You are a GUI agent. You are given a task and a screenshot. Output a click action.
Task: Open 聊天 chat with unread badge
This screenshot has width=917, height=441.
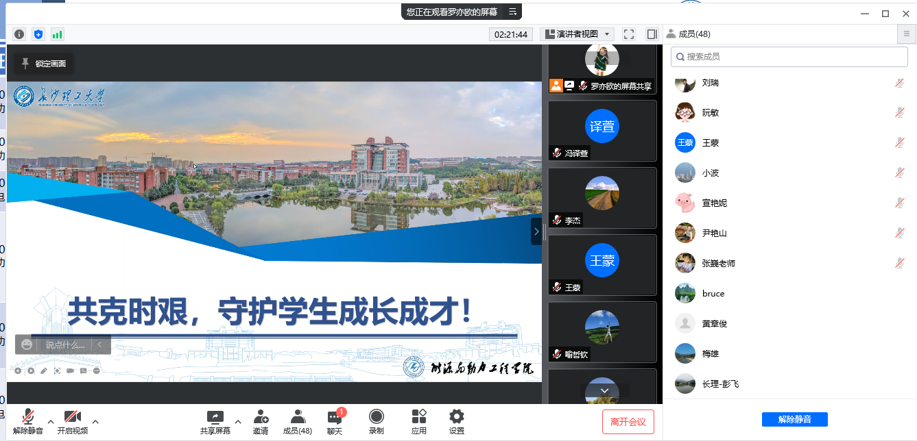335,422
